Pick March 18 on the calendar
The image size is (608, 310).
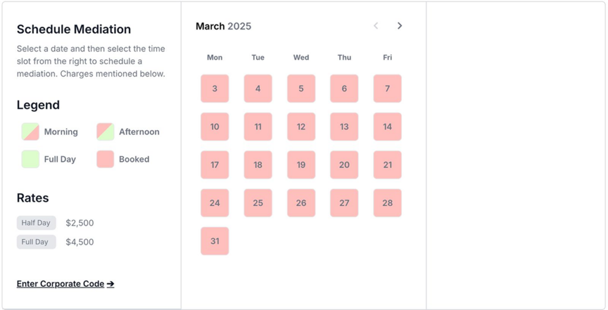(258, 165)
